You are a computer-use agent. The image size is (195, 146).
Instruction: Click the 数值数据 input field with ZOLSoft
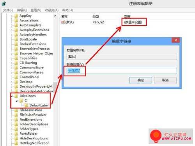[x=122, y=71]
